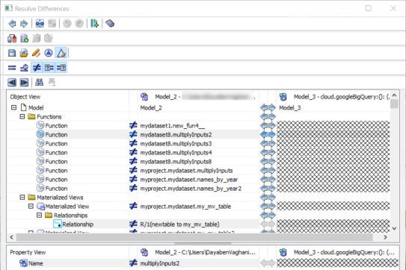Collapse the Functions folder
406x270 pixels.
pyautogui.click(x=22, y=117)
